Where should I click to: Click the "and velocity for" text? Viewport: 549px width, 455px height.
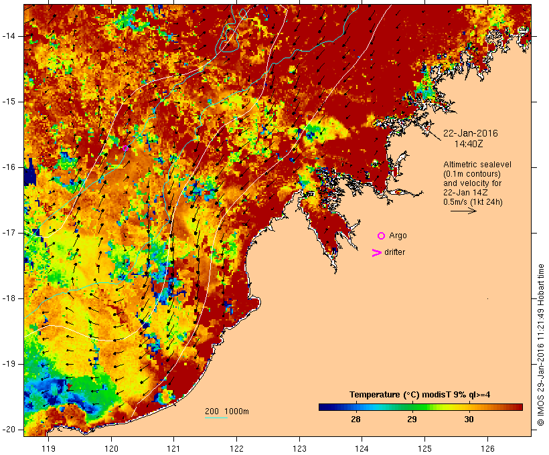point(472,183)
